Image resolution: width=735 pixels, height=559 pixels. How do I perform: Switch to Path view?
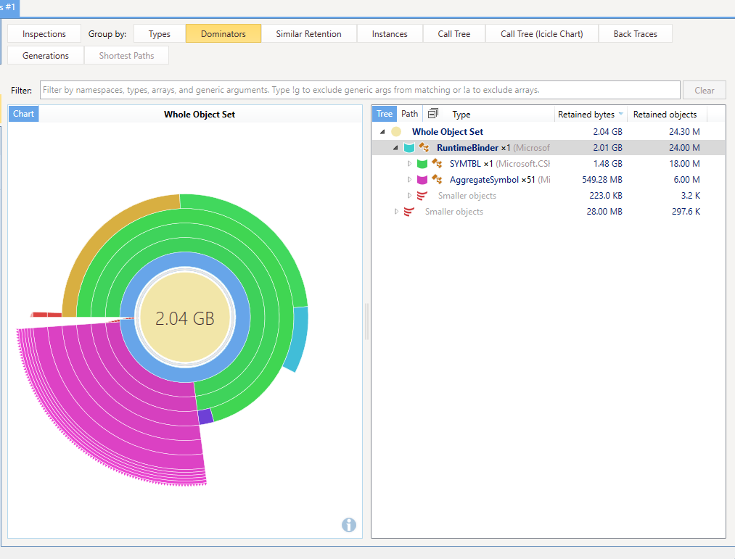pyautogui.click(x=409, y=113)
